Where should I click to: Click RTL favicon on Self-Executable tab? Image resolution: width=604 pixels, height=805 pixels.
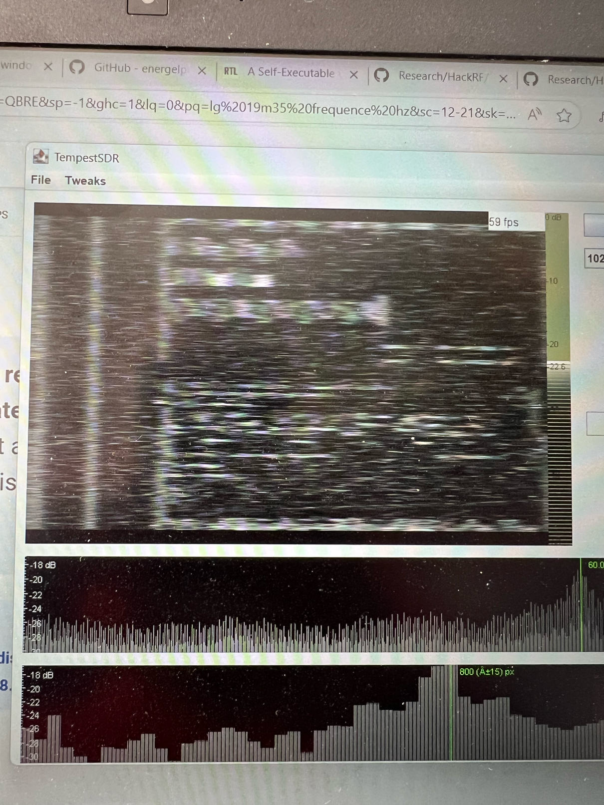click(x=231, y=71)
